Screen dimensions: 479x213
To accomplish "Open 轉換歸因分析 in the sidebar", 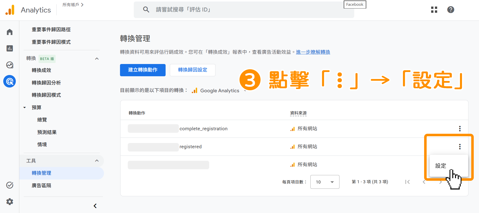I will 46,83.
